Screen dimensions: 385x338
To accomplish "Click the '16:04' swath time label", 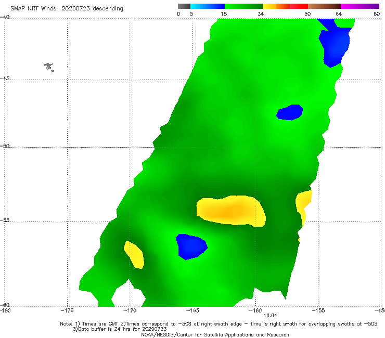I will click(271, 316).
